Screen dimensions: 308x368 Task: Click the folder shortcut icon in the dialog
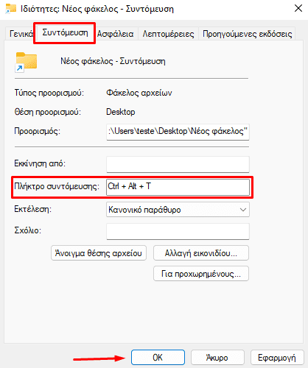tap(26, 63)
